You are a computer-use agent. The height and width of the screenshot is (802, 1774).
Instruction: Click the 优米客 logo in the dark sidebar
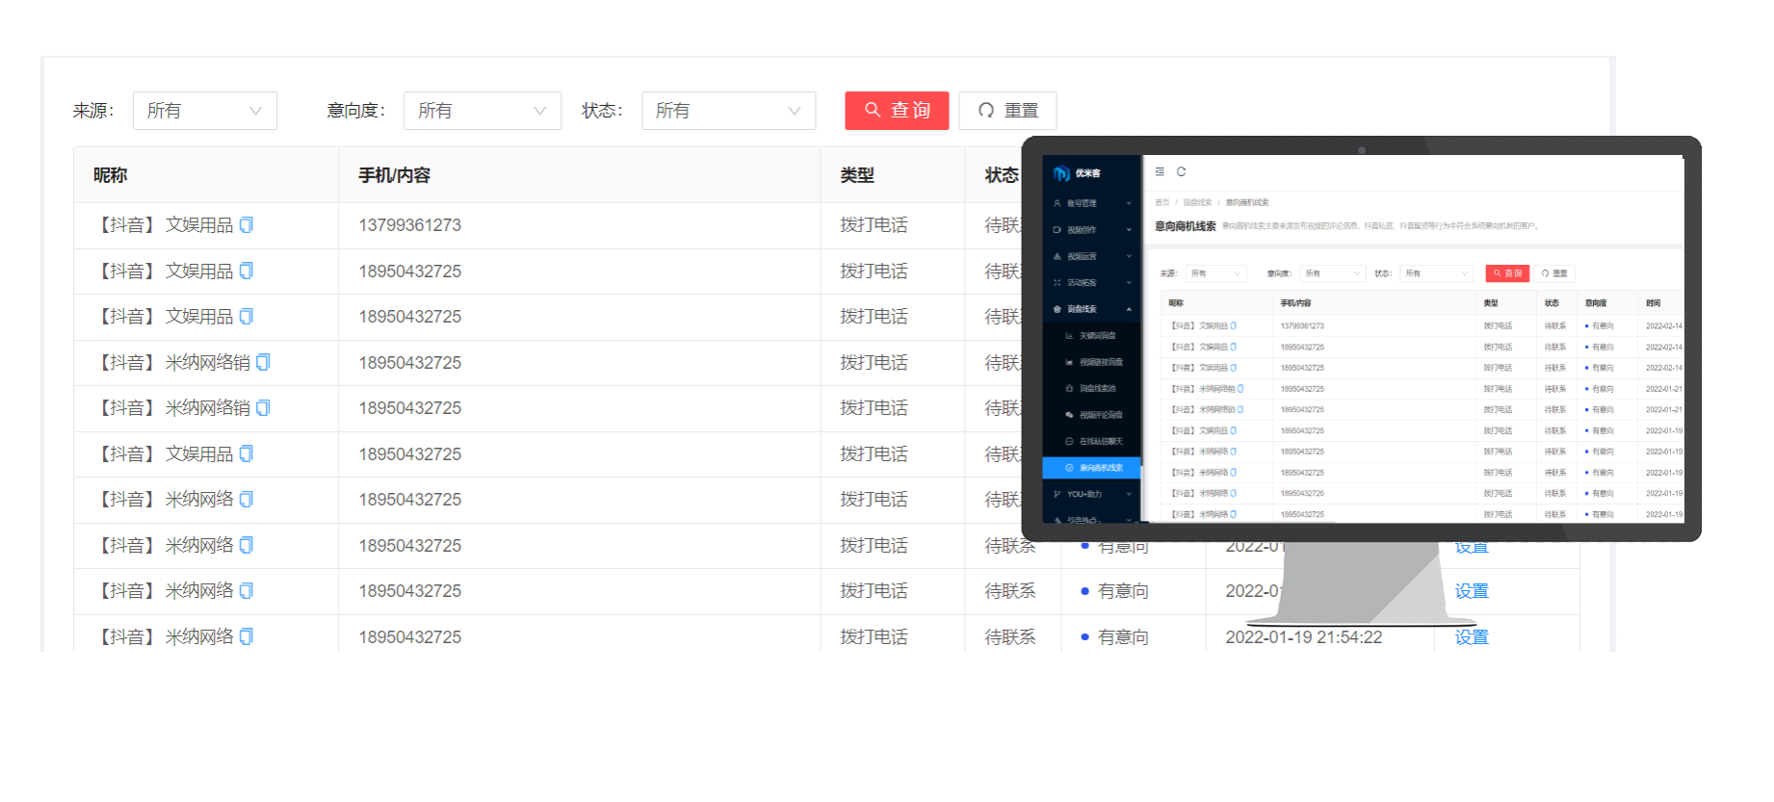[1077, 173]
